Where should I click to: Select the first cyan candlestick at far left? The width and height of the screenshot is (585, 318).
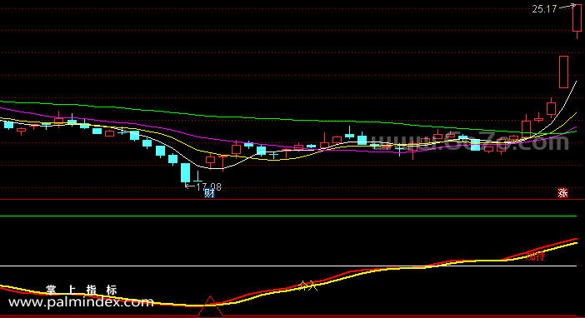point(8,125)
